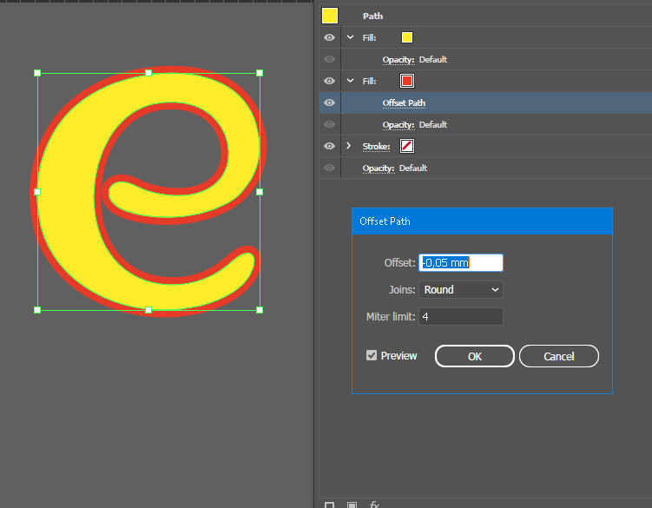This screenshot has height=508, width=652.
Task: Click the Offset Path effect link
Action: click(x=404, y=102)
